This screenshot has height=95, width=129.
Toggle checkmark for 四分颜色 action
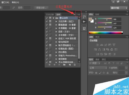click(x=47, y=52)
